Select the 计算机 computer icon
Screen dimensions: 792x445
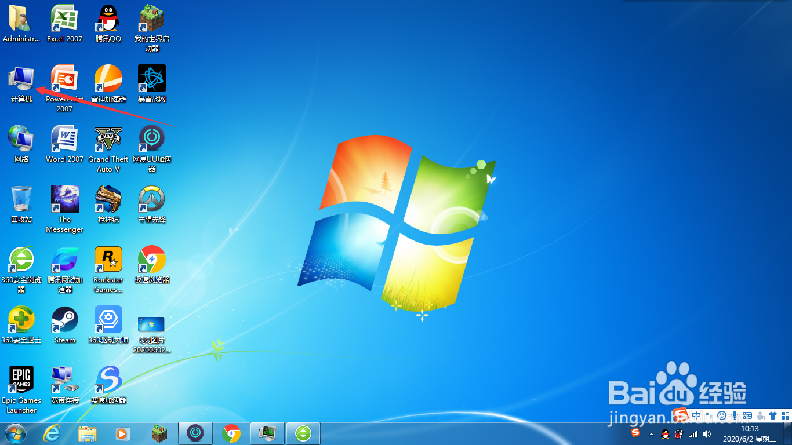coord(21,85)
